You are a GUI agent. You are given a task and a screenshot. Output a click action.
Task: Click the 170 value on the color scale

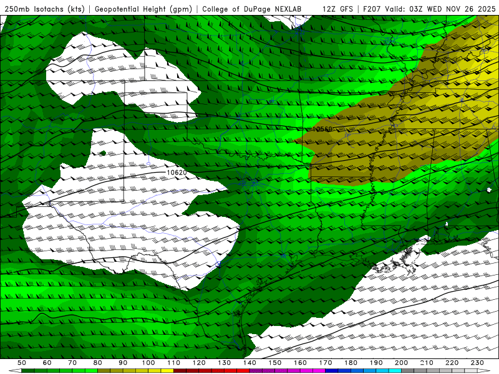pos(326,363)
